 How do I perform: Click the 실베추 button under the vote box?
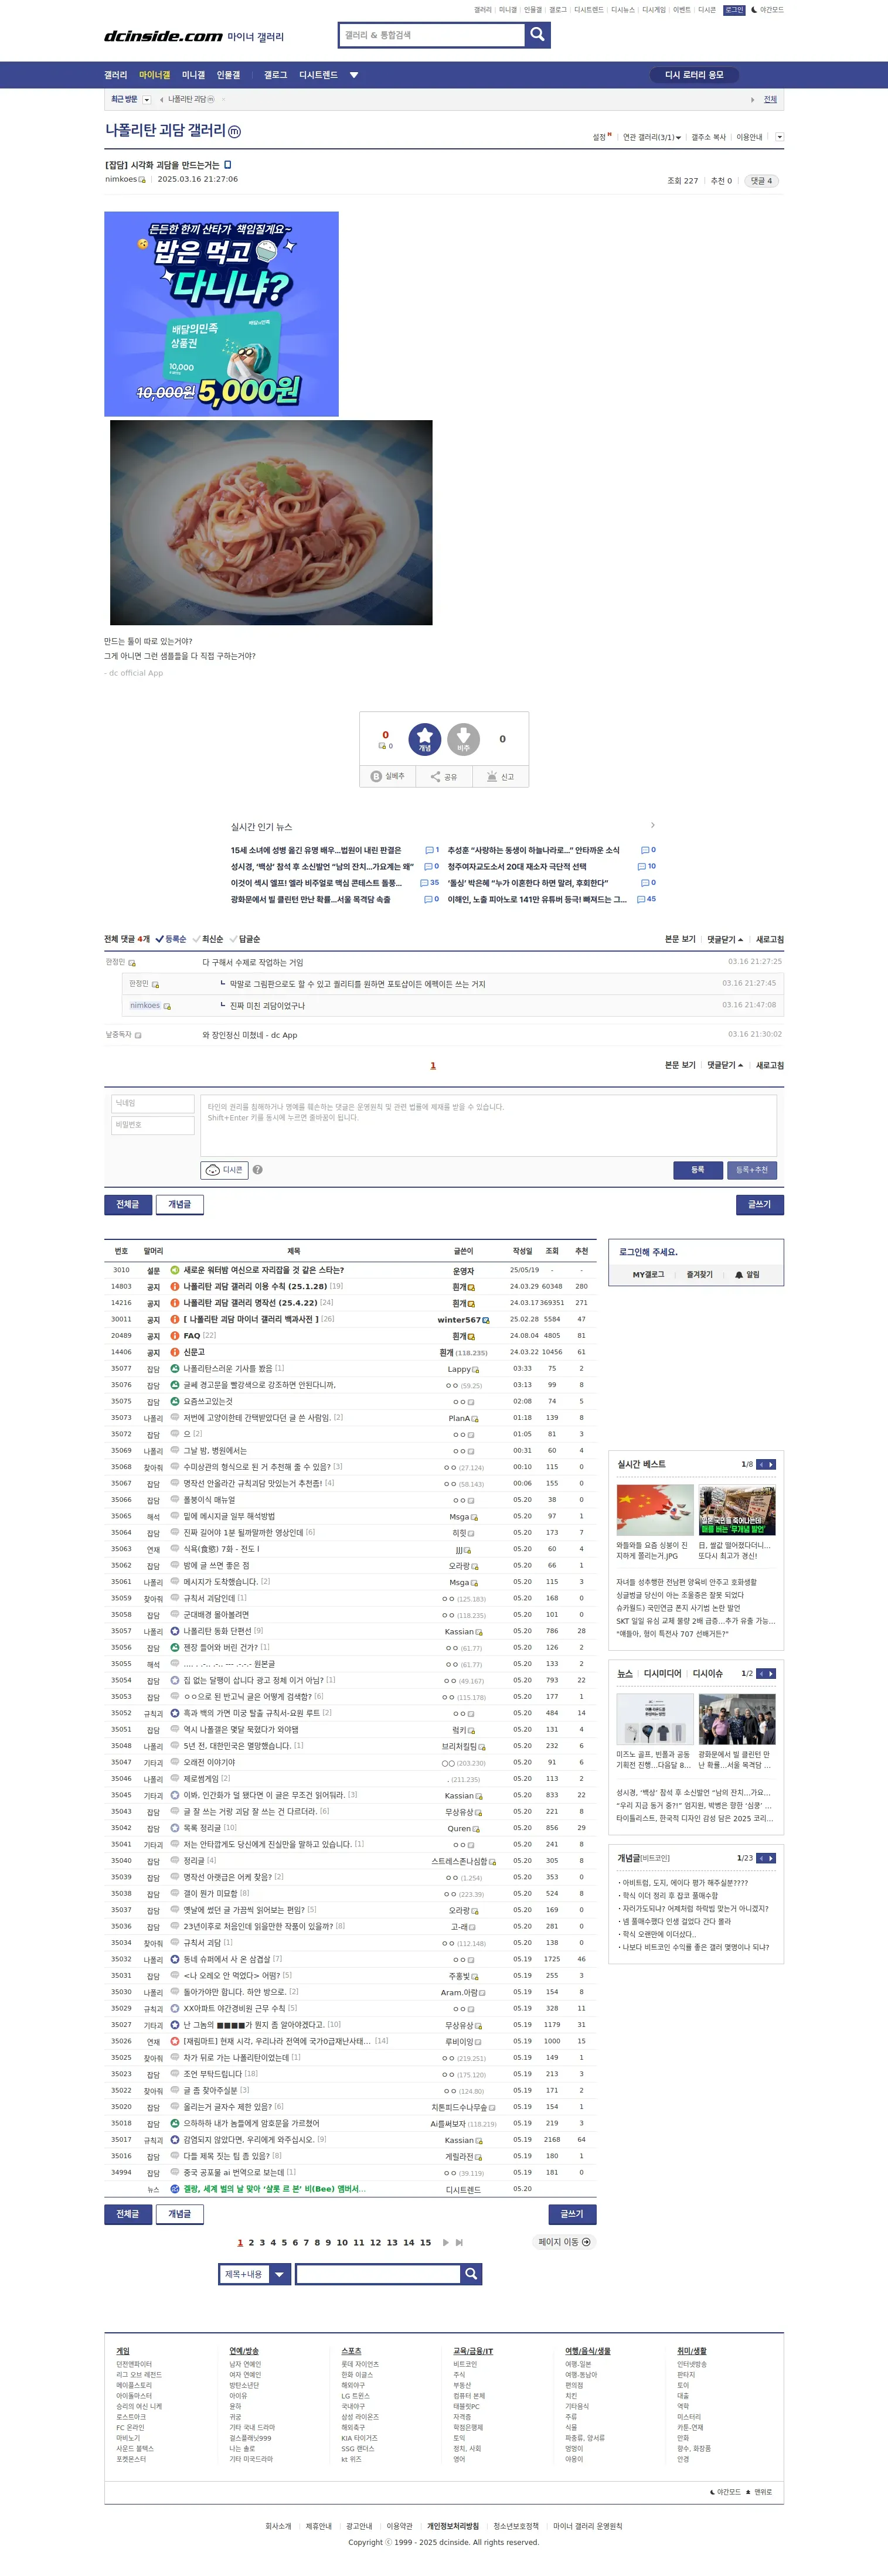pos(388,776)
